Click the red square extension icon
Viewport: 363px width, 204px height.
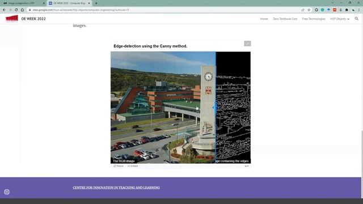(335, 10)
